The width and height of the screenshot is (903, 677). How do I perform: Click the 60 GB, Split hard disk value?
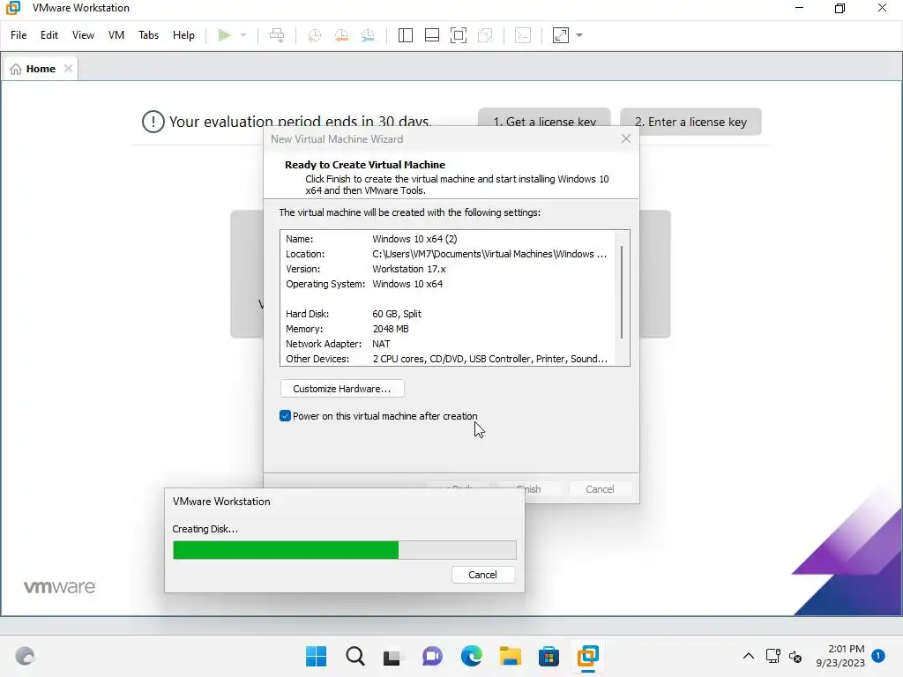pos(397,314)
